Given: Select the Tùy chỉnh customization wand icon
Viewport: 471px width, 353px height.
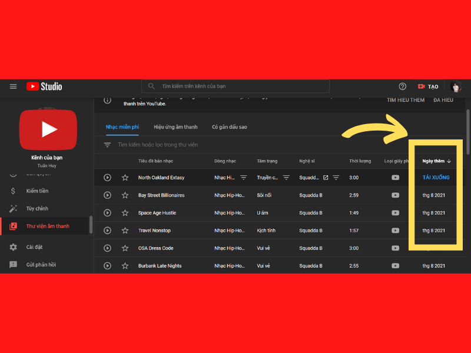Looking at the screenshot, I should pyautogui.click(x=13, y=208).
